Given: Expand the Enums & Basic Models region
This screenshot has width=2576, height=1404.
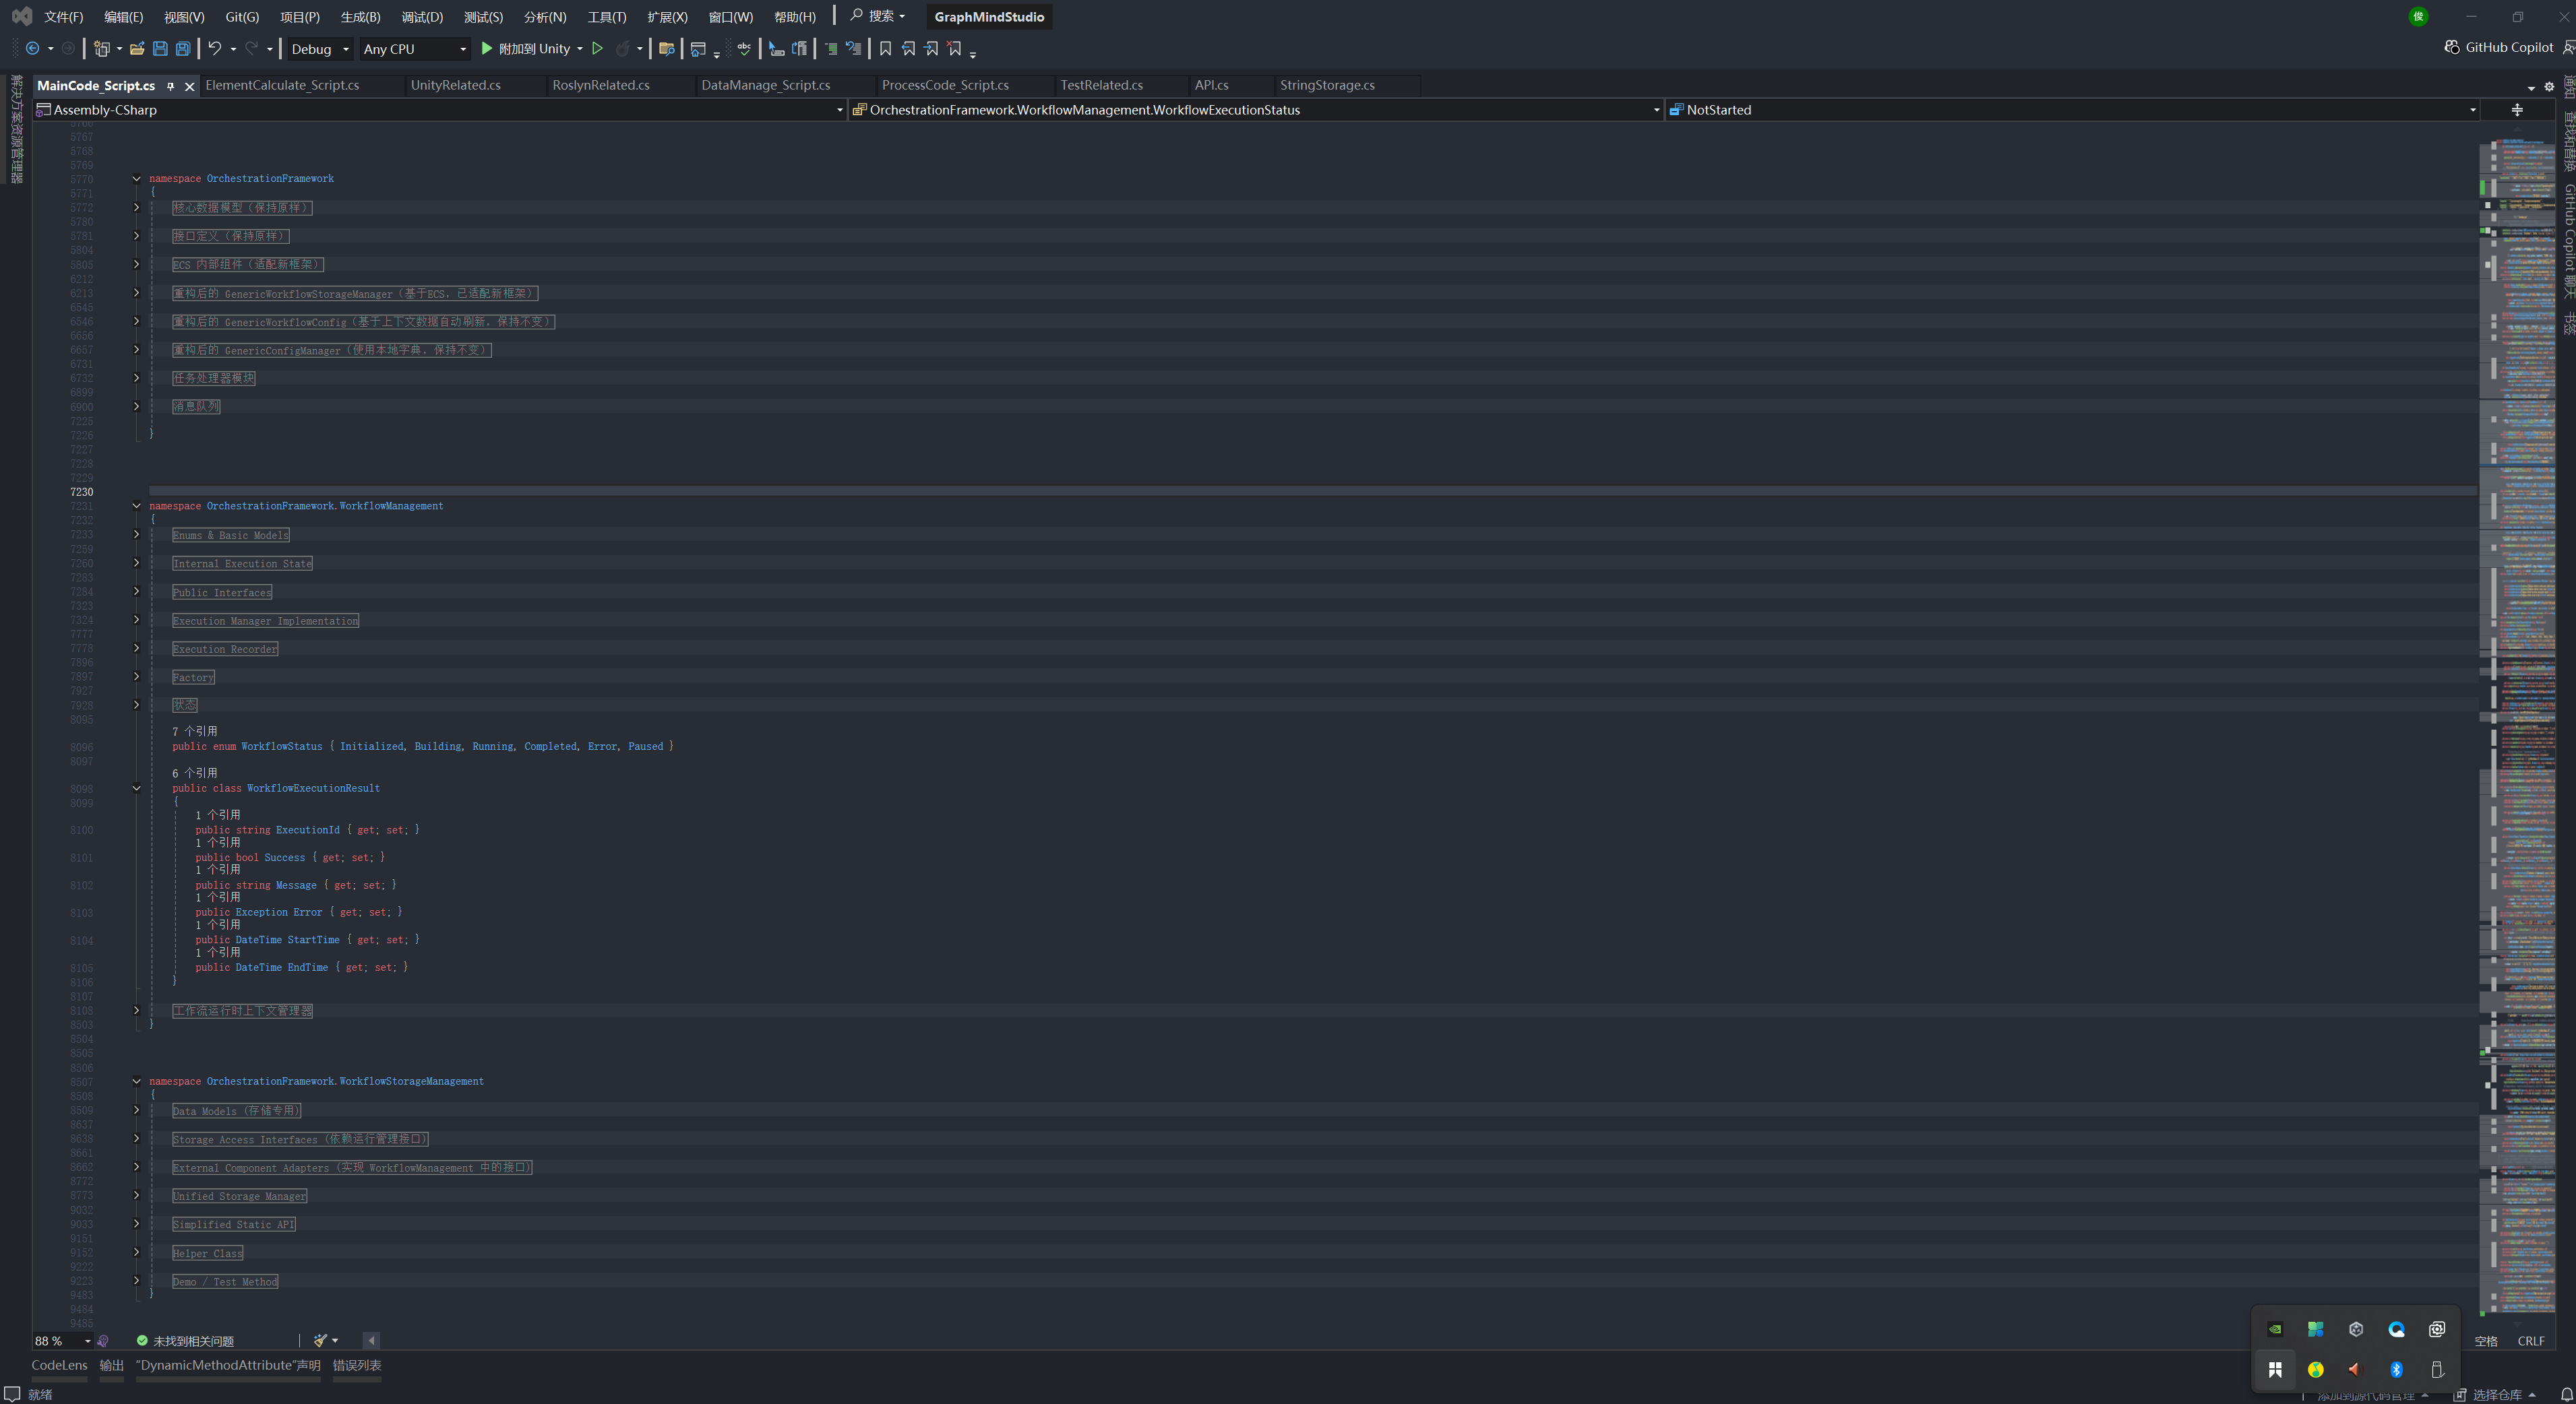Looking at the screenshot, I should click(x=137, y=535).
